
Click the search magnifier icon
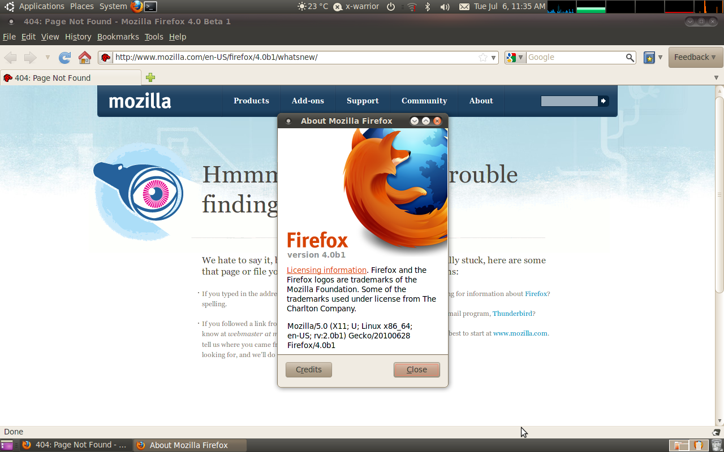coord(630,57)
